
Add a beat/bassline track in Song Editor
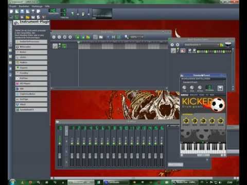(x=77, y=37)
